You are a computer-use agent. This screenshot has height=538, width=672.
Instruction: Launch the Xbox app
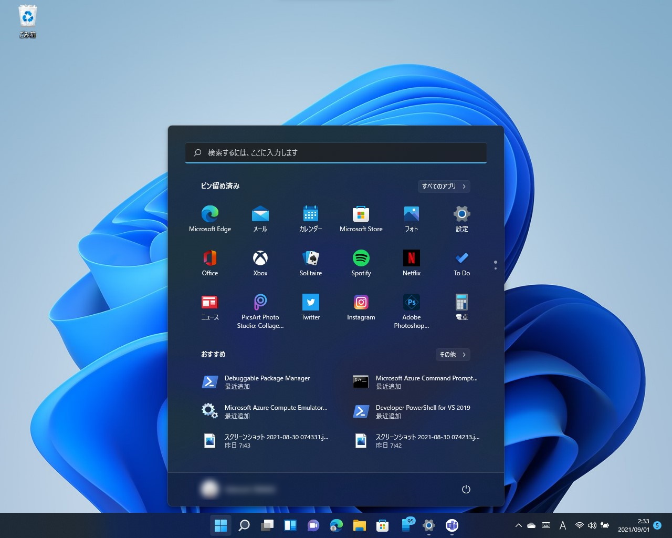tap(260, 262)
